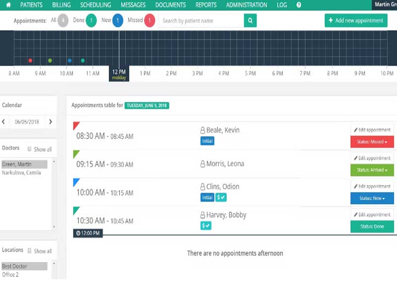Open the Scheduling menu

[96, 5]
